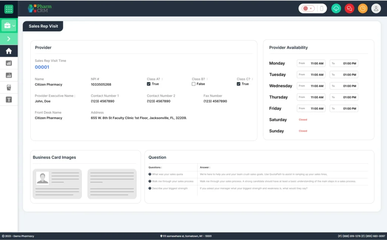
Task: Select the Text tool icon labeled T
Action: [9, 99]
